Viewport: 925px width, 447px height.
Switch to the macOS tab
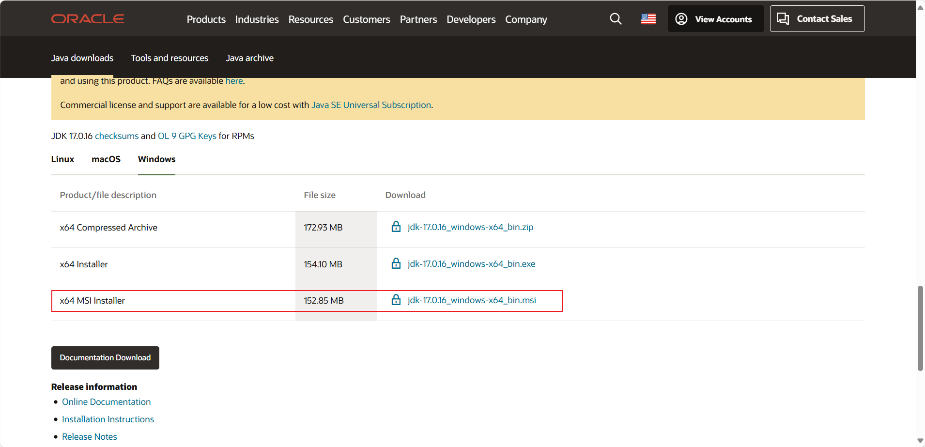coord(106,159)
